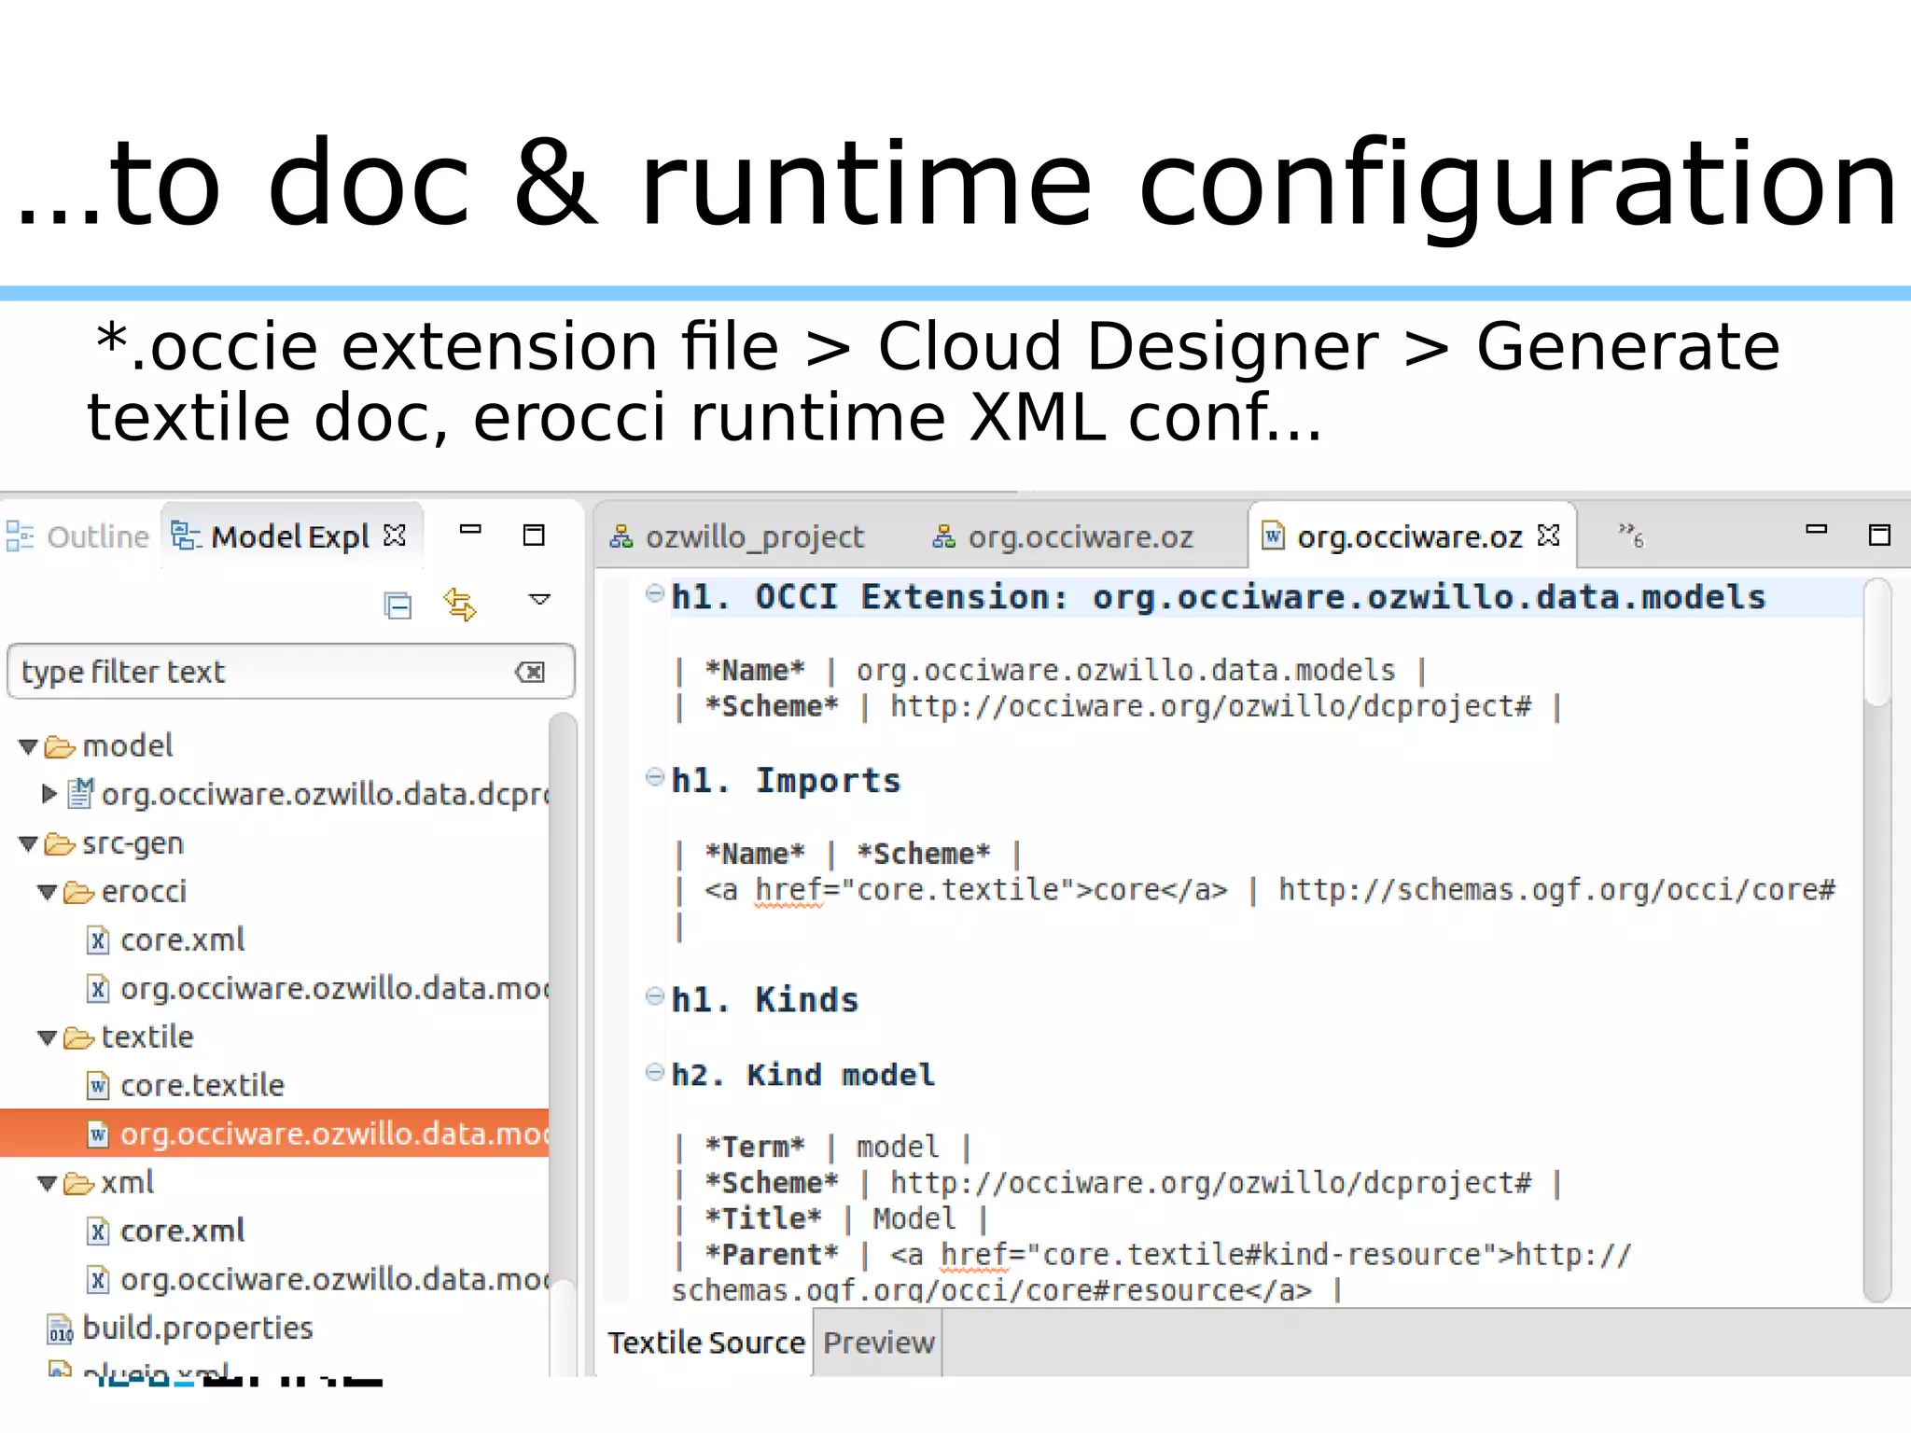
Task: Close the Model Explorer view
Action: [395, 536]
